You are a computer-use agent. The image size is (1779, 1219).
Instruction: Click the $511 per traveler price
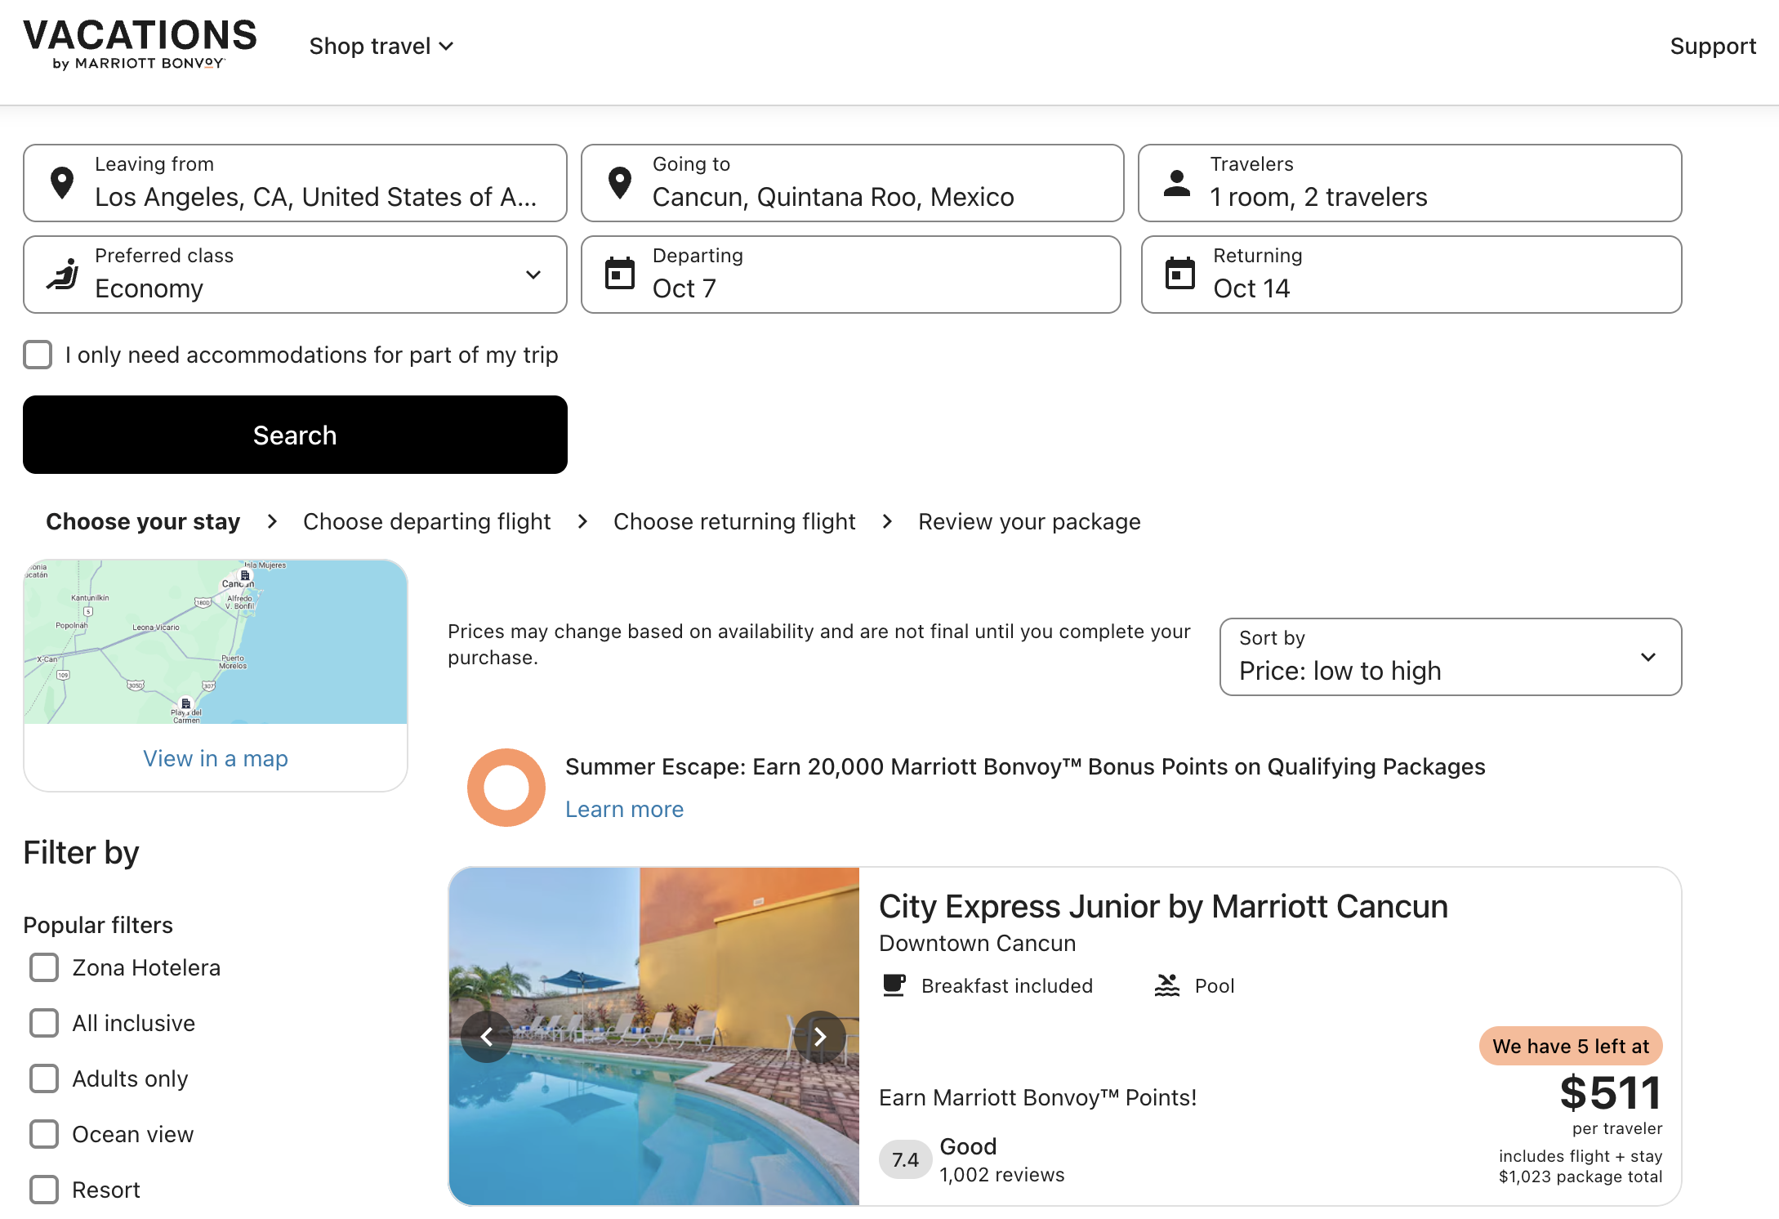click(1611, 1092)
